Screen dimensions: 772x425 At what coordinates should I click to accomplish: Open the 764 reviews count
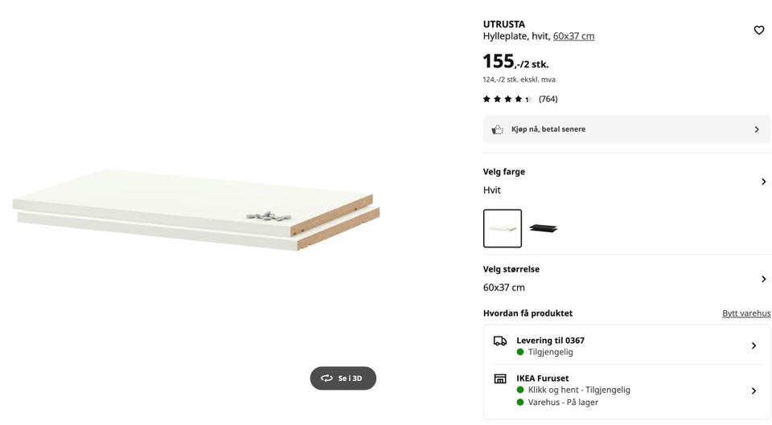click(x=548, y=100)
